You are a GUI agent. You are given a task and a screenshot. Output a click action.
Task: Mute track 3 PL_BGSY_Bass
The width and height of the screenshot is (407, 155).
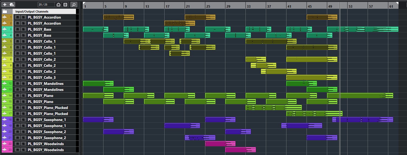point(18,29)
